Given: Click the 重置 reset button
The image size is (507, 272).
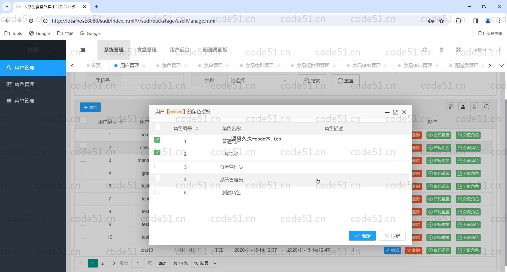Looking at the screenshot, I should (345, 81).
